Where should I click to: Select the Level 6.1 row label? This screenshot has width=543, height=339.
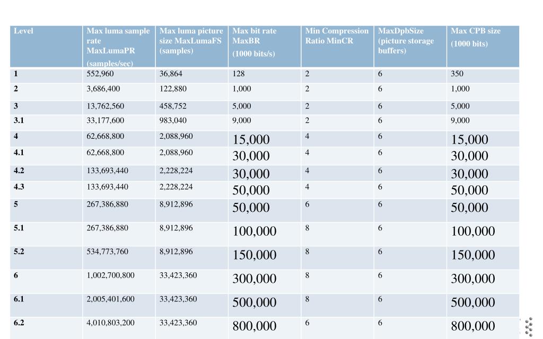(x=19, y=299)
